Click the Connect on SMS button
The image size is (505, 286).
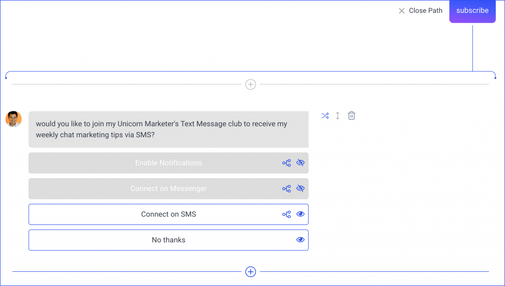(x=169, y=214)
